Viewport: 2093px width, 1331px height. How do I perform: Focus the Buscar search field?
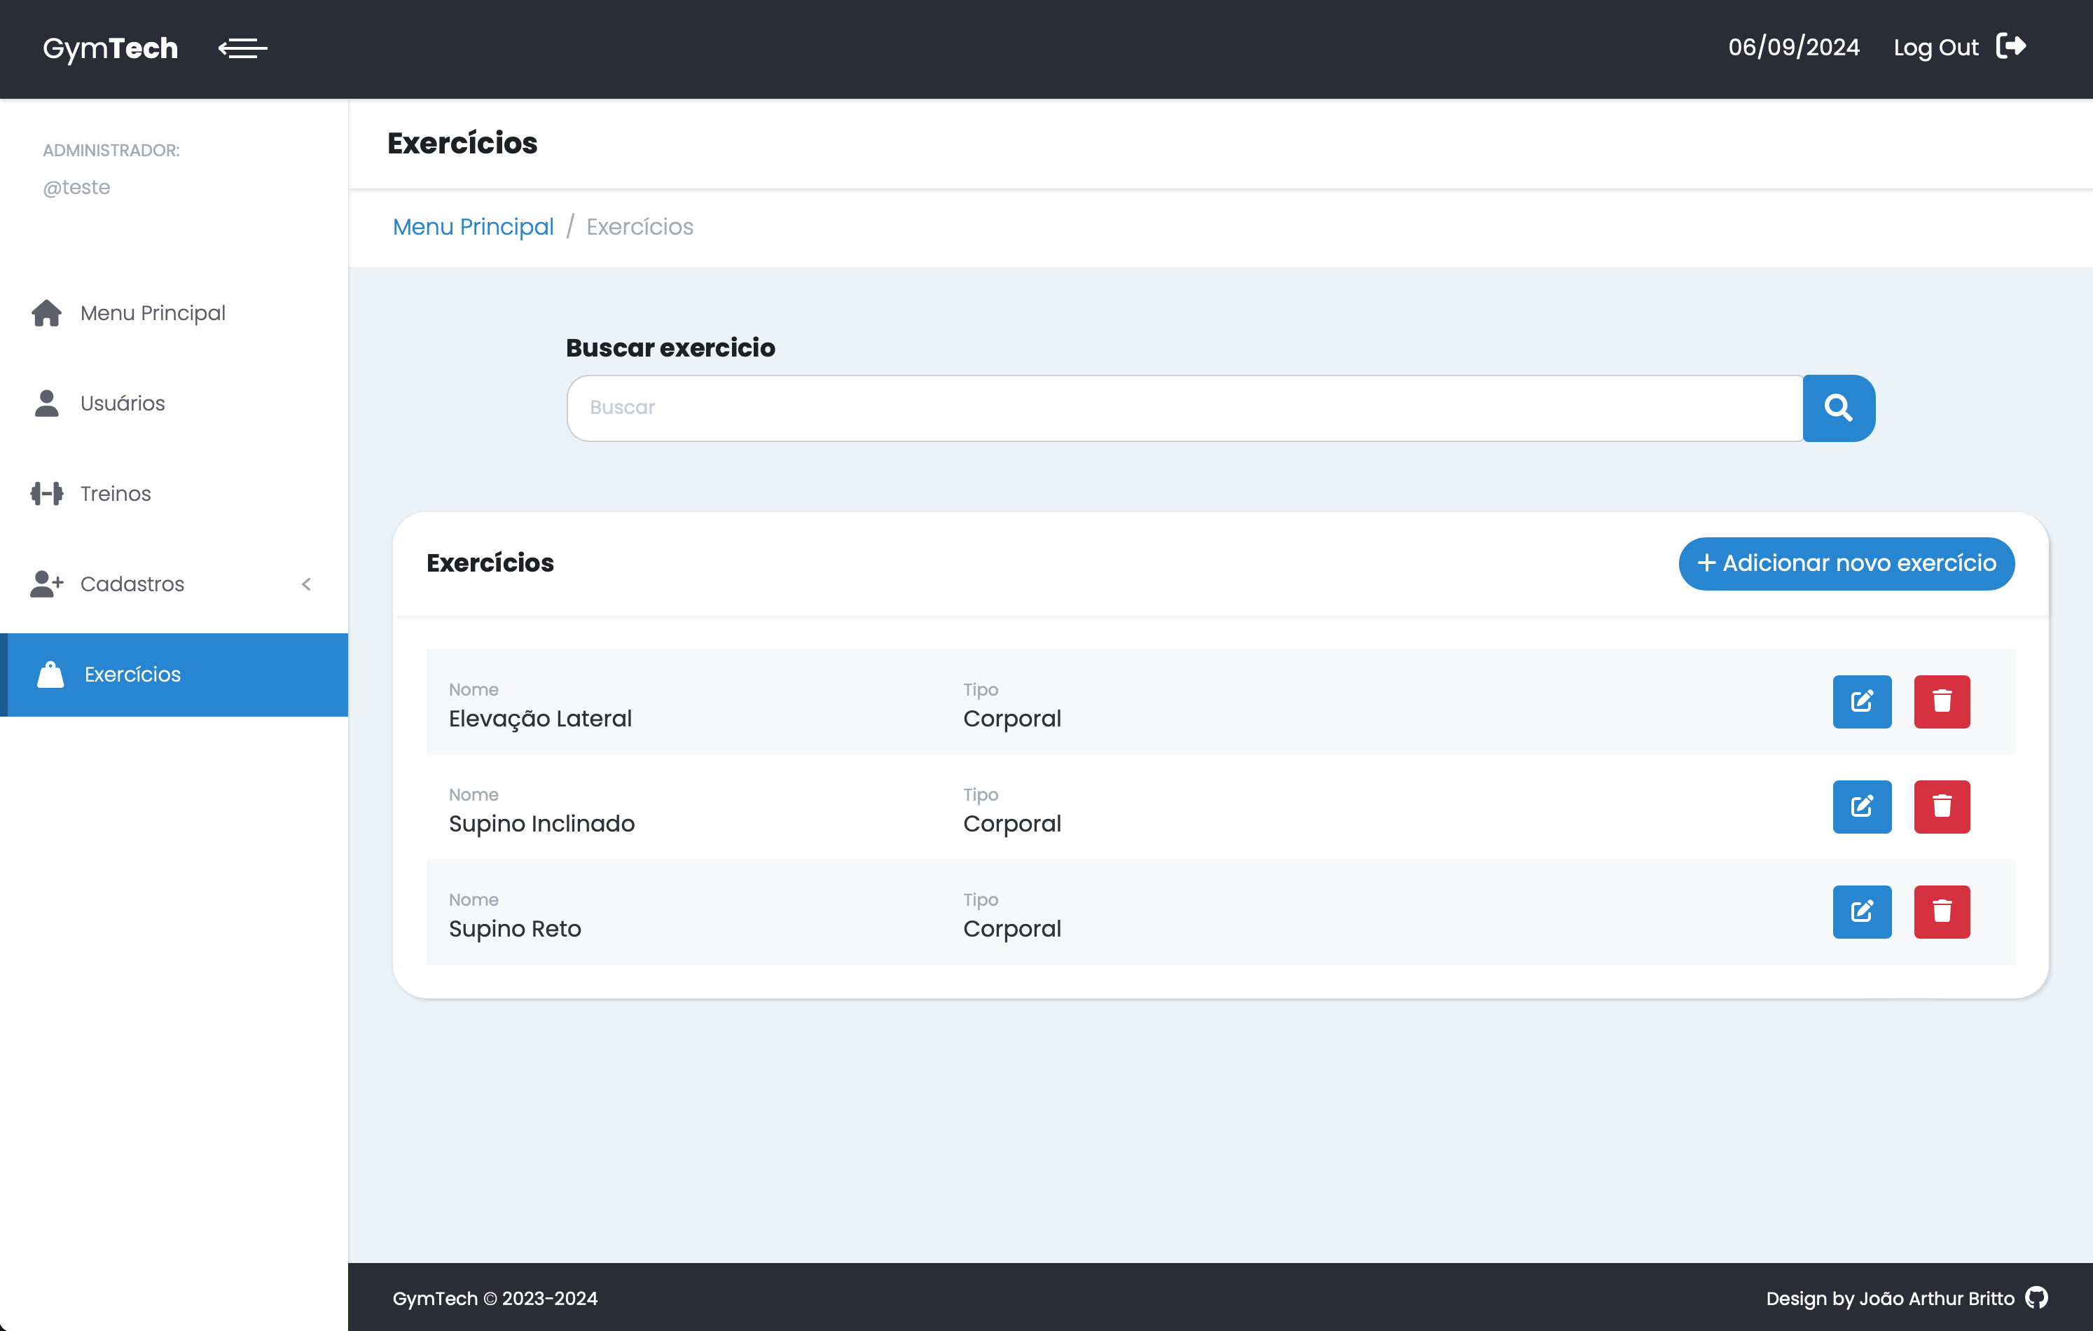coord(1184,408)
